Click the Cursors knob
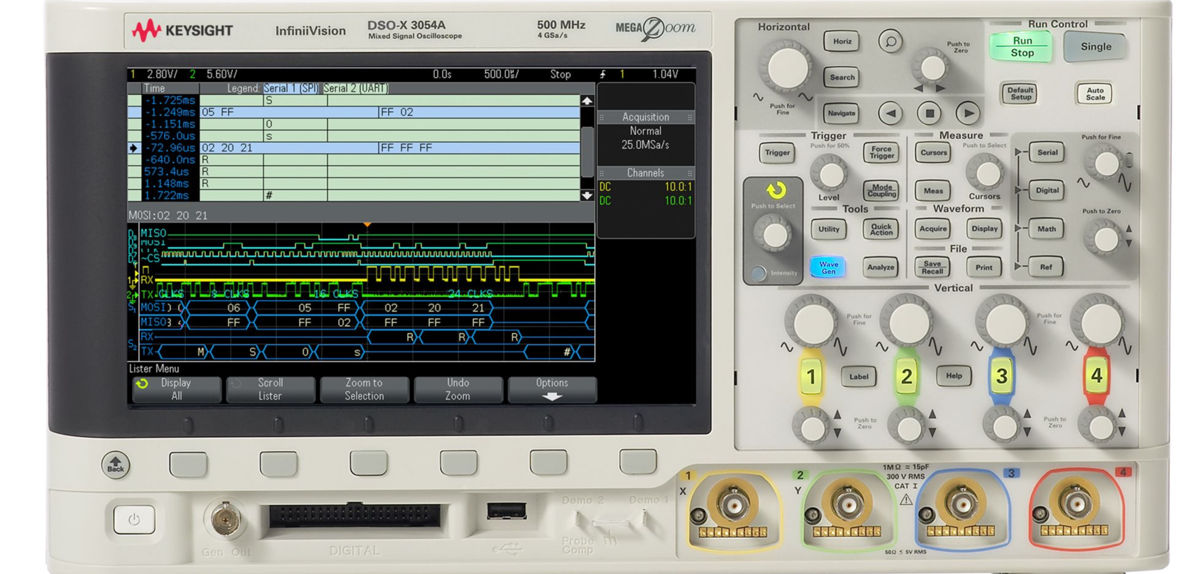 pyautogui.click(x=985, y=173)
